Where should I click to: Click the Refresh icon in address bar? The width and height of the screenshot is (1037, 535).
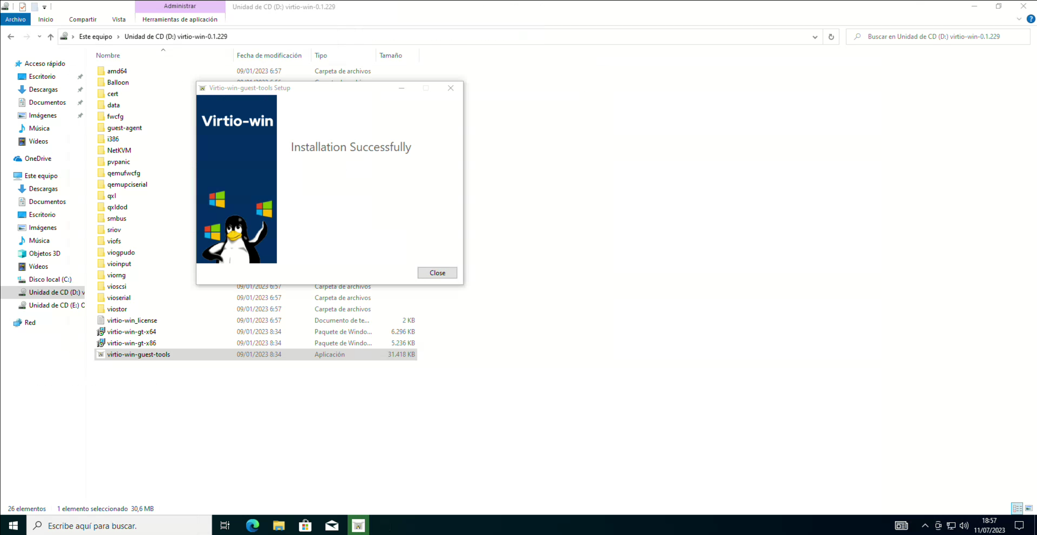pyautogui.click(x=831, y=37)
